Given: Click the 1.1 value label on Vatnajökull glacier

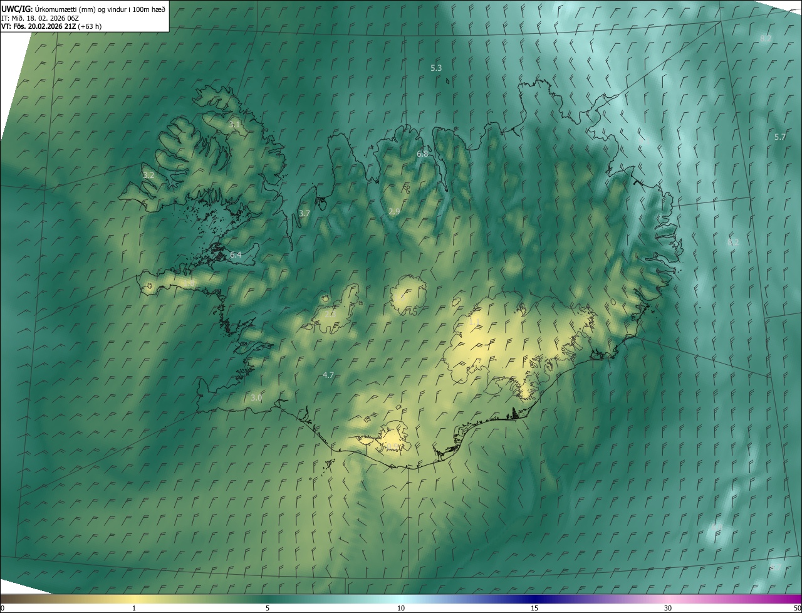Looking at the screenshot, I should coord(474,322).
